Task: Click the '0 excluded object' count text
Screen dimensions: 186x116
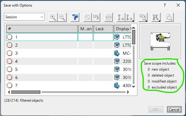Action: [x=162, y=87]
